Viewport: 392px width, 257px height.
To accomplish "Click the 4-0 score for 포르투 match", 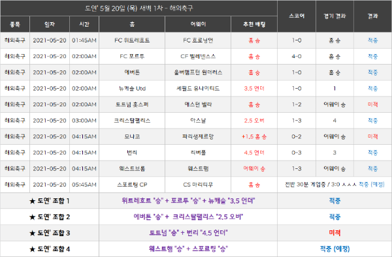I will [297, 56].
